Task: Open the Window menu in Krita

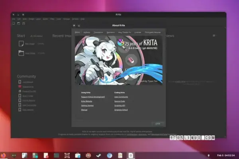Action: 75,19
